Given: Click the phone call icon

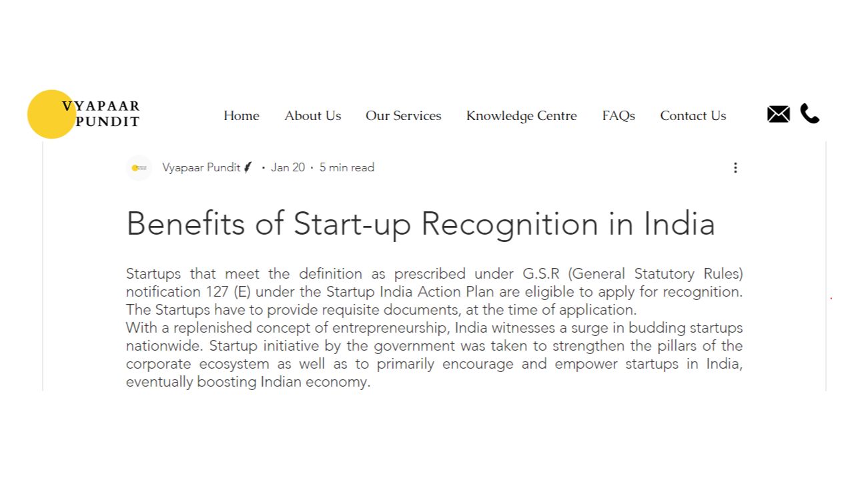Looking at the screenshot, I should [x=809, y=114].
